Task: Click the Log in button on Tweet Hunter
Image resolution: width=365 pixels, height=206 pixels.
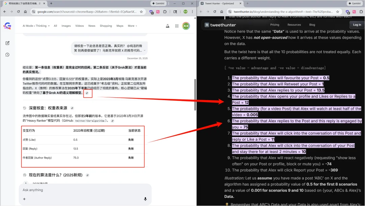Action: click(357, 25)
